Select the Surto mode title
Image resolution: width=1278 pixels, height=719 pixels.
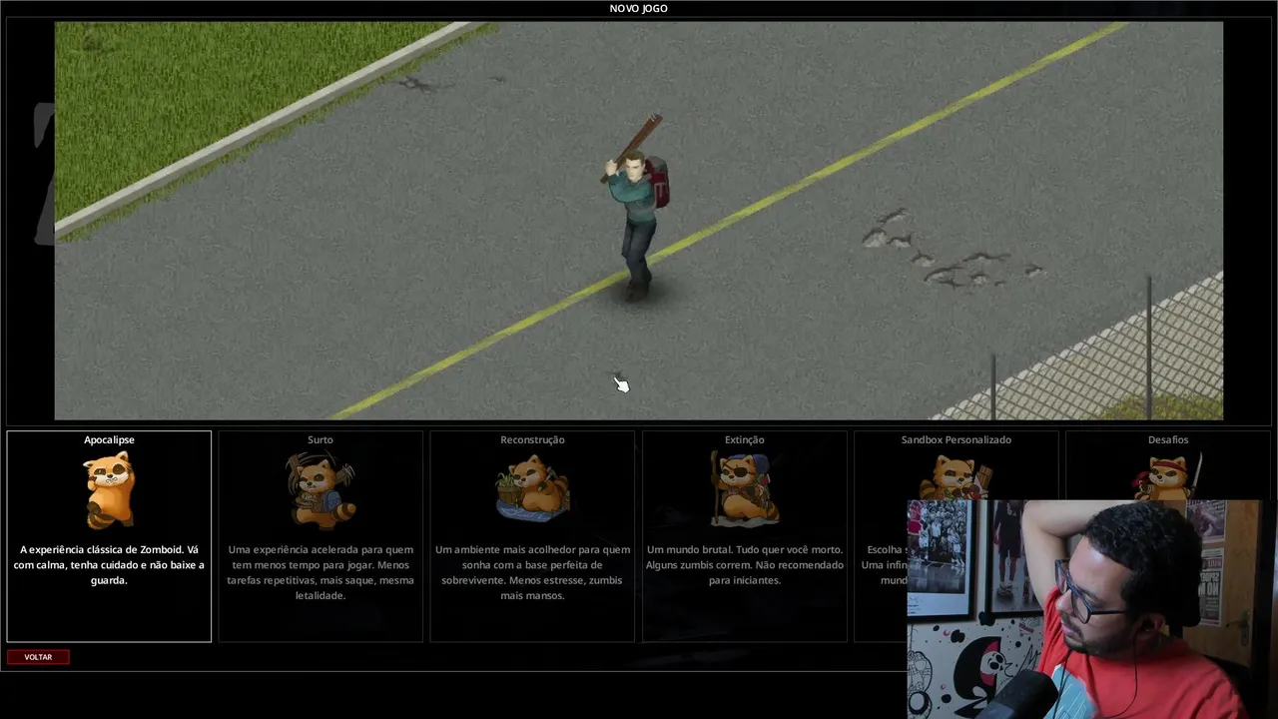(320, 439)
